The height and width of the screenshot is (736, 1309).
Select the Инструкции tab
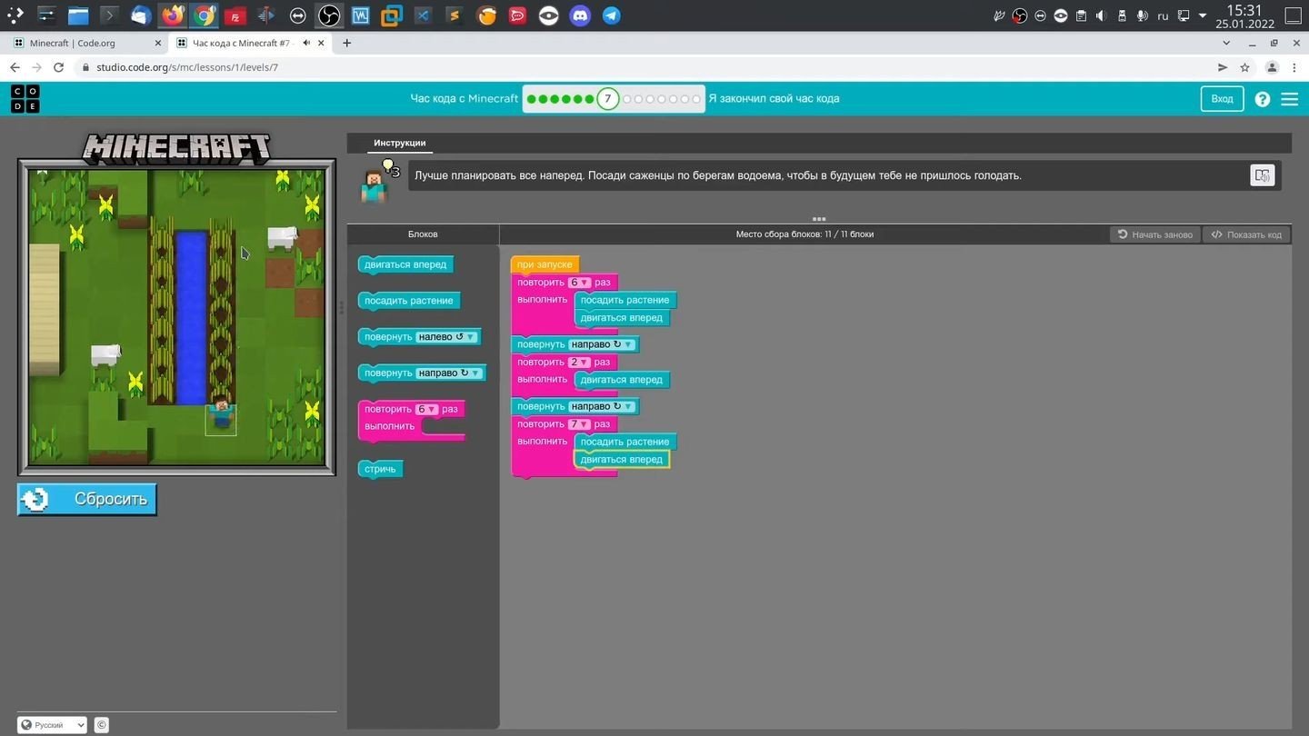399,143
